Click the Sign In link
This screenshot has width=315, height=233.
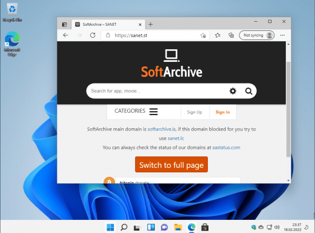point(223,112)
